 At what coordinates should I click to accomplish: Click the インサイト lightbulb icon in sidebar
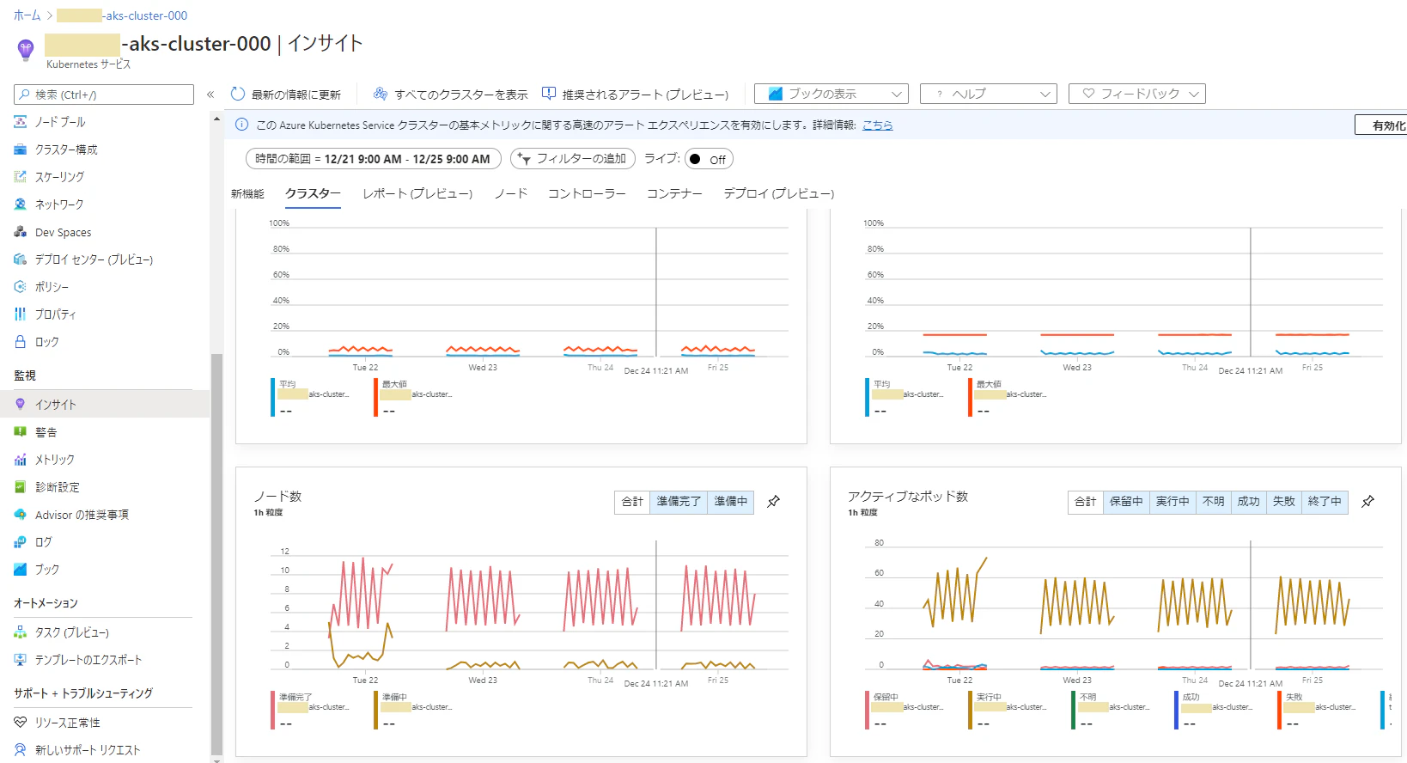click(x=21, y=404)
